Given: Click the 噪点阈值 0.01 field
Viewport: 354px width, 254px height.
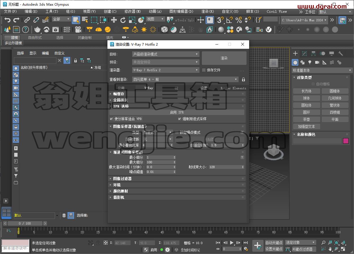Looking at the screenshot, I should pos(161,172).
